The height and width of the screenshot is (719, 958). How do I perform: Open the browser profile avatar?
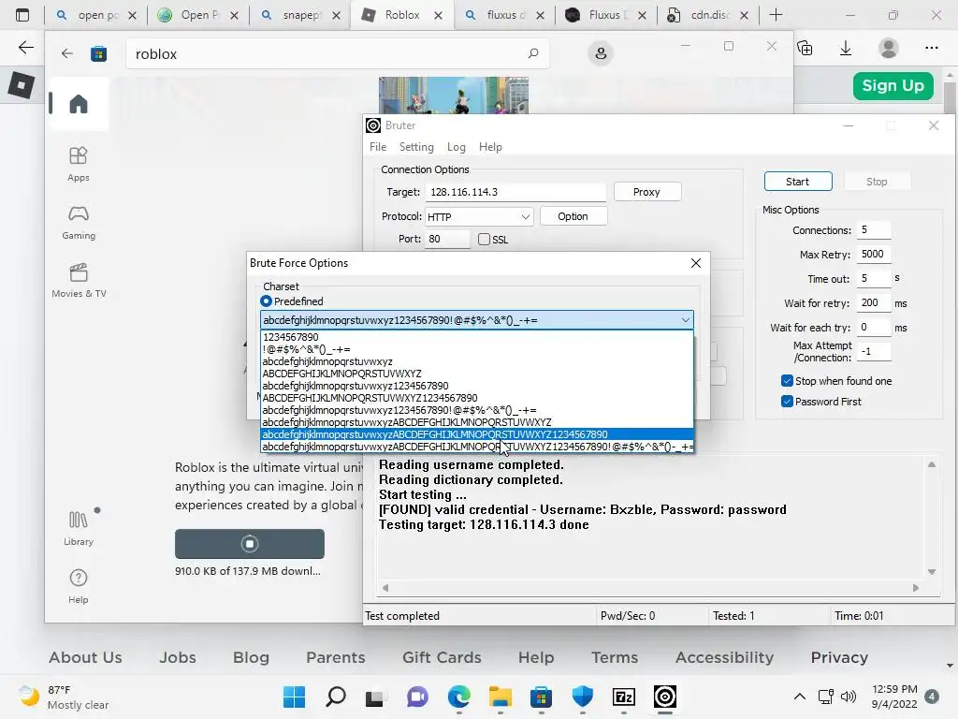pyautogui.click(x=889, y=48)
